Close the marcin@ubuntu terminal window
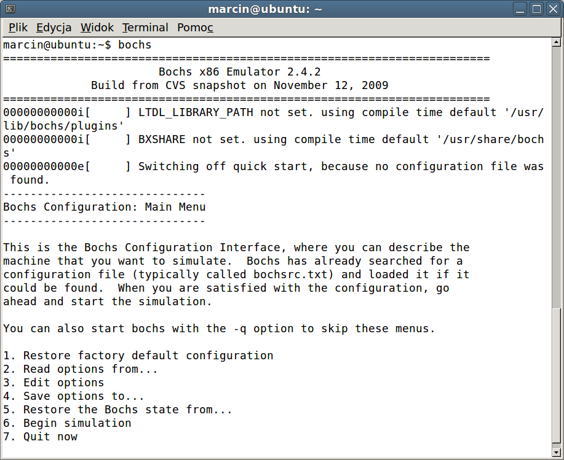The width and height of the screenshot is (564, 460). coord(551,9)
